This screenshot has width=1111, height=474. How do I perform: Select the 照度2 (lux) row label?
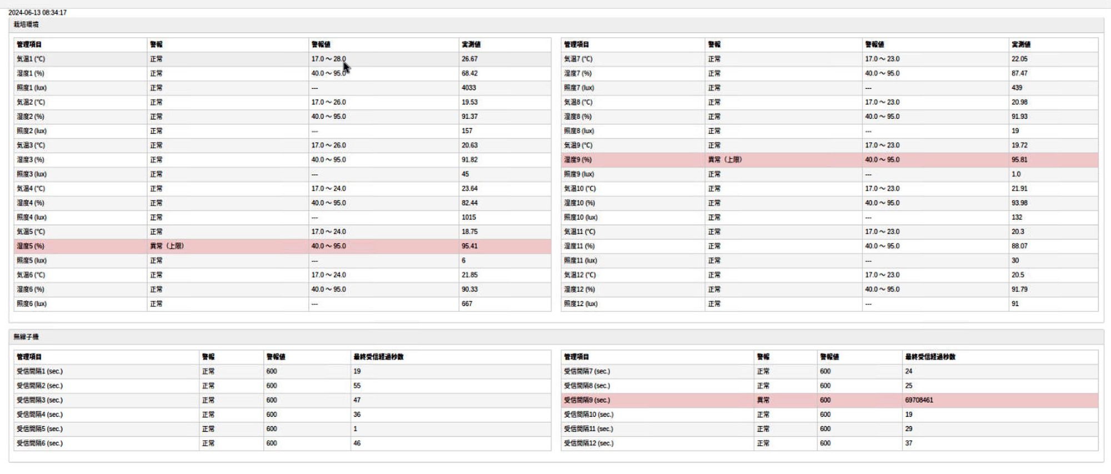32,131
